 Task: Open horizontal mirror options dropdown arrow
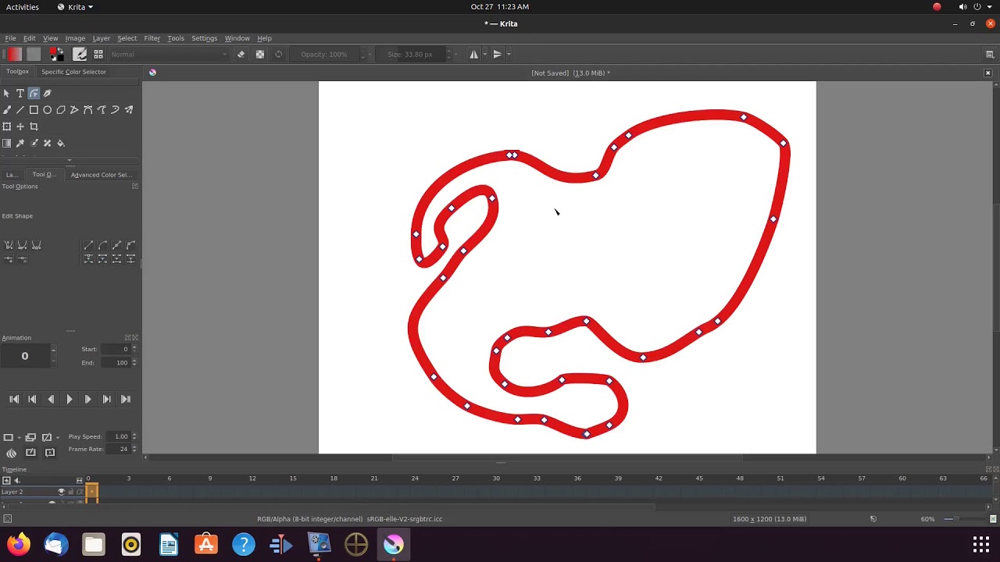pyautogui.click(x=485, y=54)
